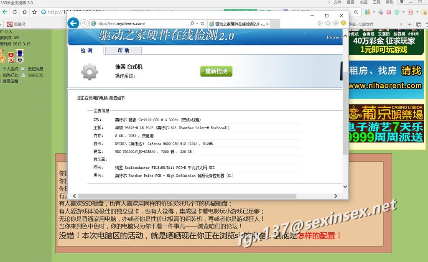Bookmark page with 360 browser star icon

[x=34, y=12]
